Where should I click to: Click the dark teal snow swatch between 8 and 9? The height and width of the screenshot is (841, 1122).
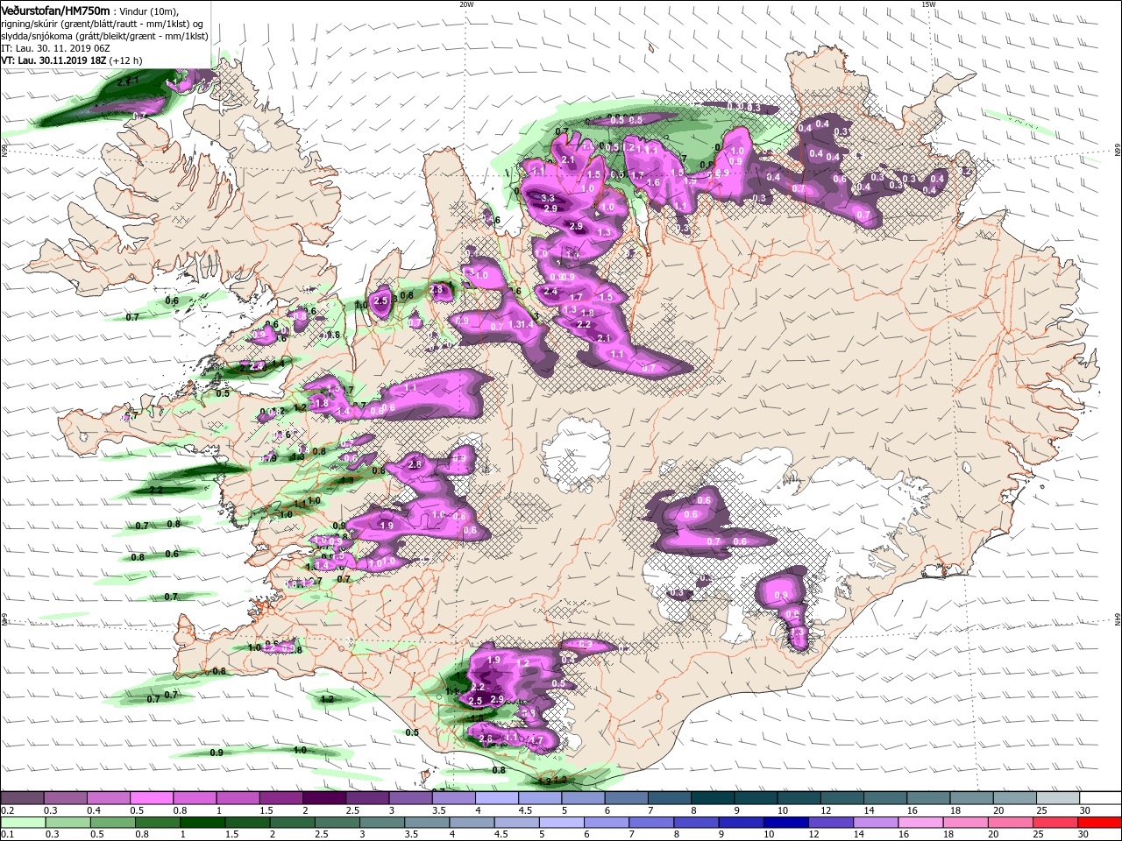pyautogui.click(x=712, y=798)
